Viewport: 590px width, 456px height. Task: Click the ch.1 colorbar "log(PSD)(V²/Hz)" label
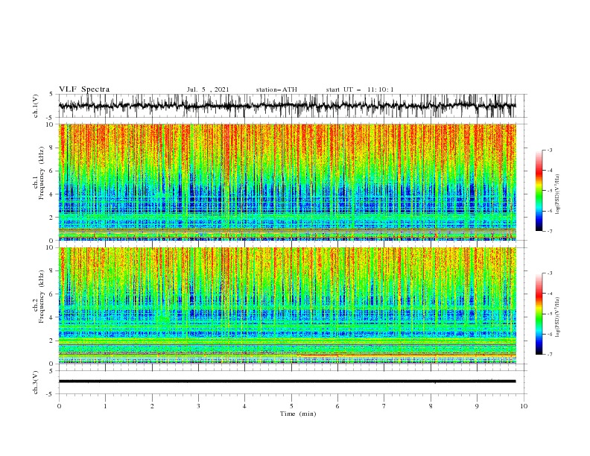click(558, 194)
